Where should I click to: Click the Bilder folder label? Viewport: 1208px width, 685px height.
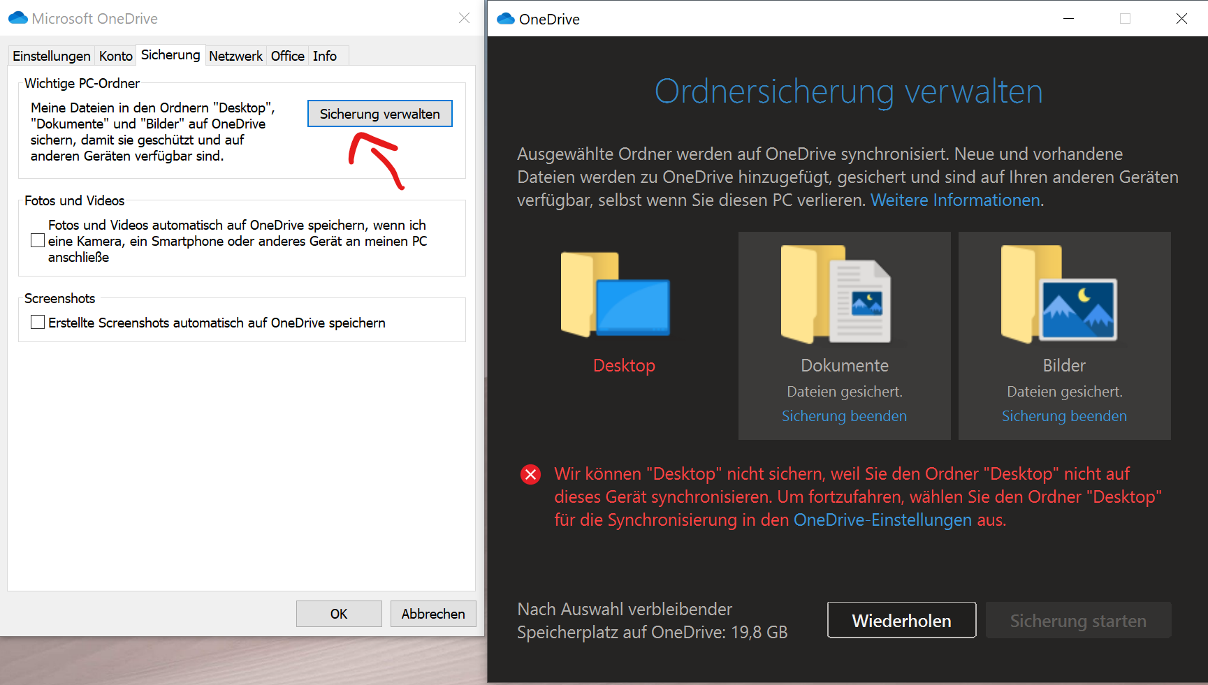pyautogui.click(x=1064, y=365)
